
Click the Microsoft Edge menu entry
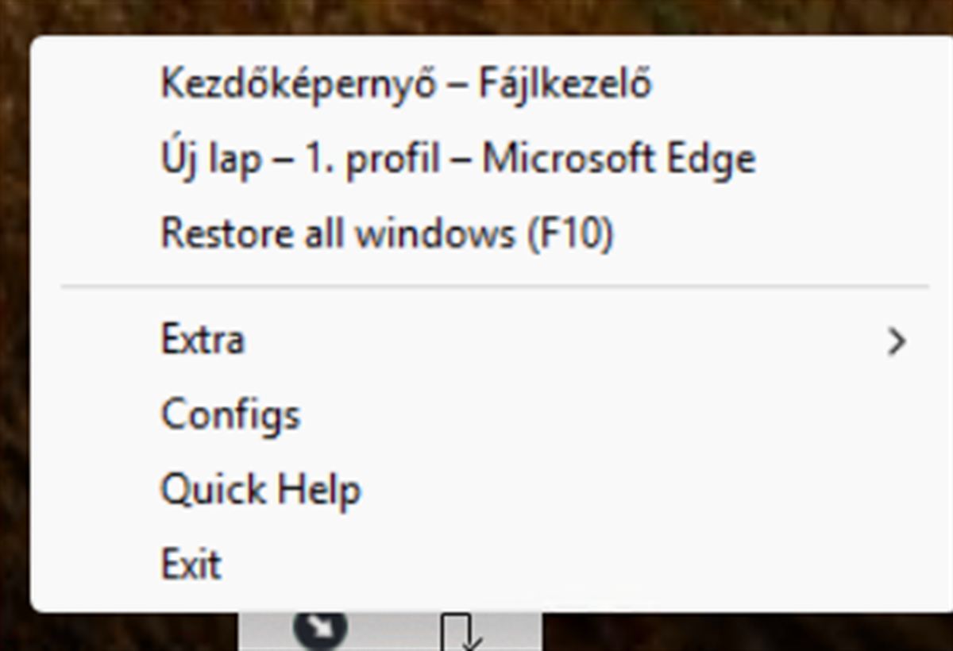click(x=457, y=159)
